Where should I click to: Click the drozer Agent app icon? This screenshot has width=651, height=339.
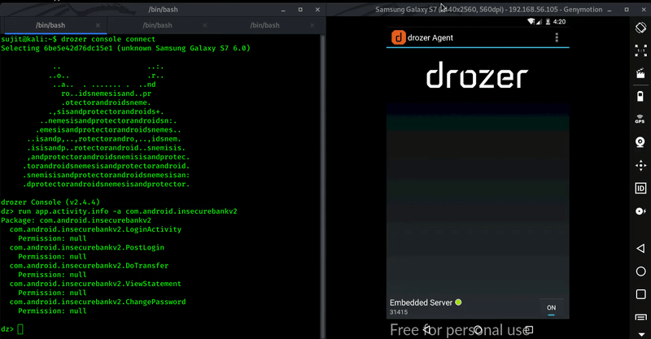point(399,37)
